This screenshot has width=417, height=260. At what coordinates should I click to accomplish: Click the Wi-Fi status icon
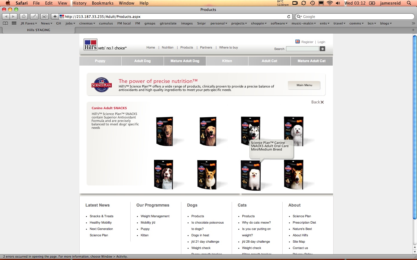[x=330, y=3]
